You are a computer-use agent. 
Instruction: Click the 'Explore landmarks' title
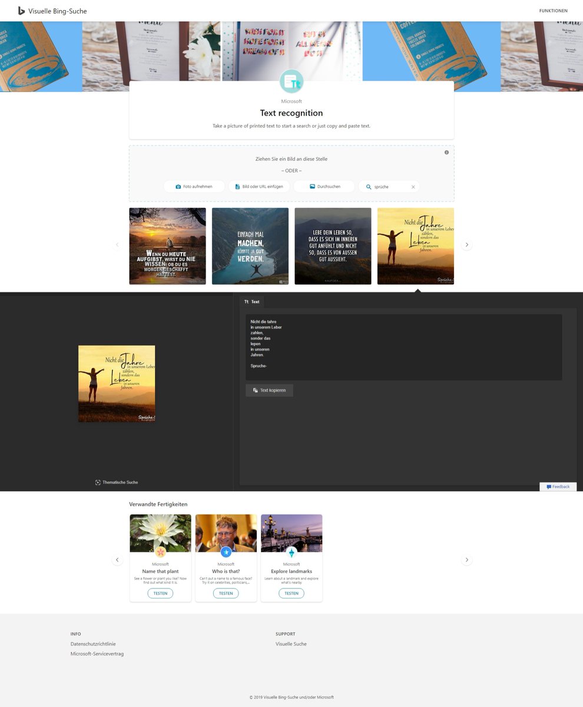coord(291,571)
